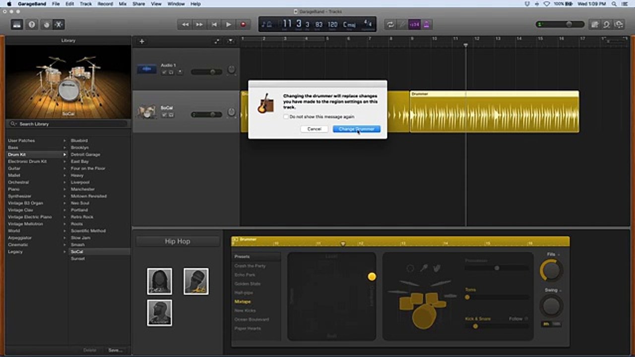Adjust the master volume slider
This screenshot has height=357, width=635.
[x=560, y=24]
